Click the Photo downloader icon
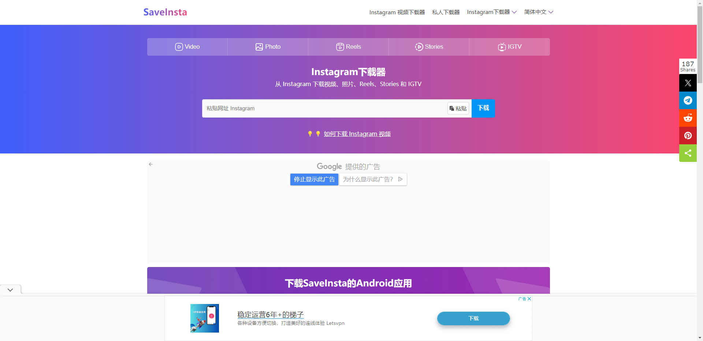Viewport: 703px width, 341px height. coord(258,47)
